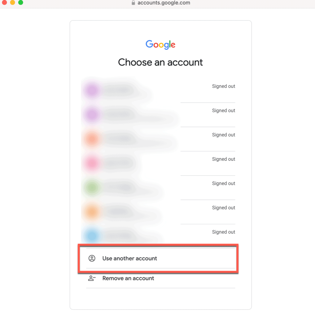Viewport: 315px width, 317px height.
Task: Choose the account with the green avatar
Action: pyautogui.click(x=92, y=187)
